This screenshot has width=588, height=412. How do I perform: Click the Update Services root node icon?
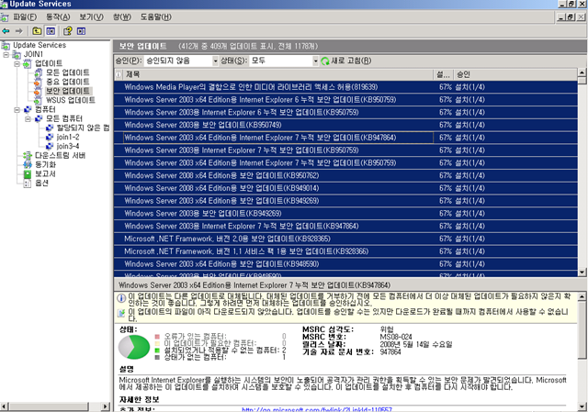click(x=6, y=45)
